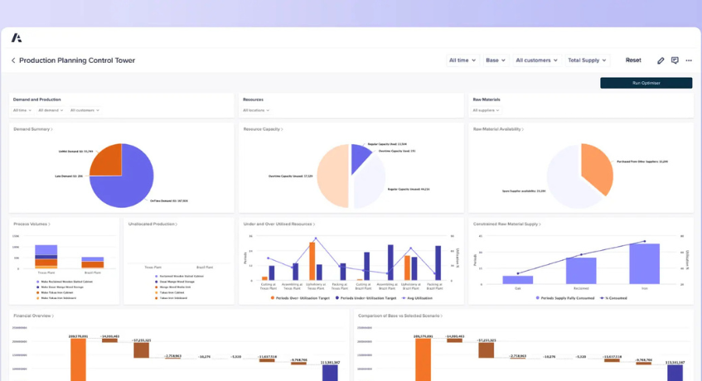Click the Iron bar in Constrained Raw Material chart
The height and width of the screenshot is (381, 702).
pos(644,265)
